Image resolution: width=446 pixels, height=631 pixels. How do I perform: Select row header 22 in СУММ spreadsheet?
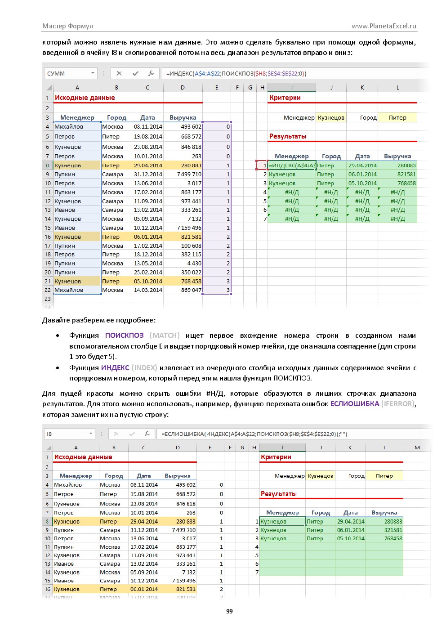point(48,290)
